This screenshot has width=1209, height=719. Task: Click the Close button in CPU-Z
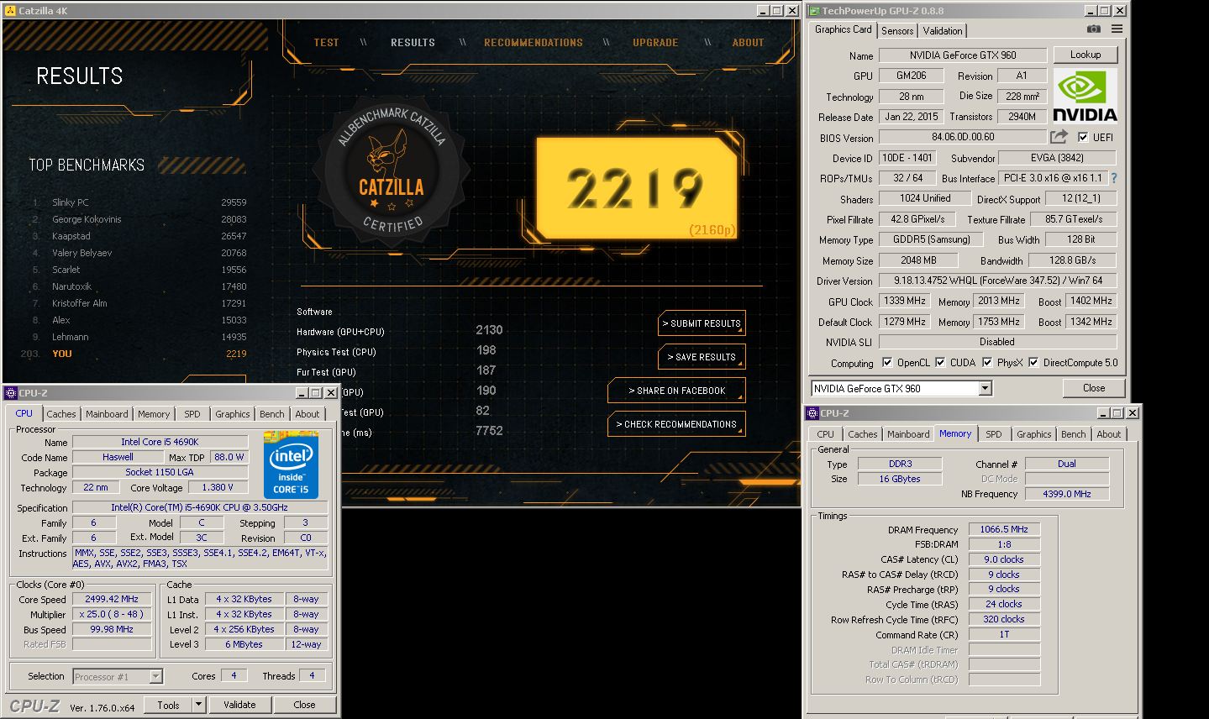[304, 705]
